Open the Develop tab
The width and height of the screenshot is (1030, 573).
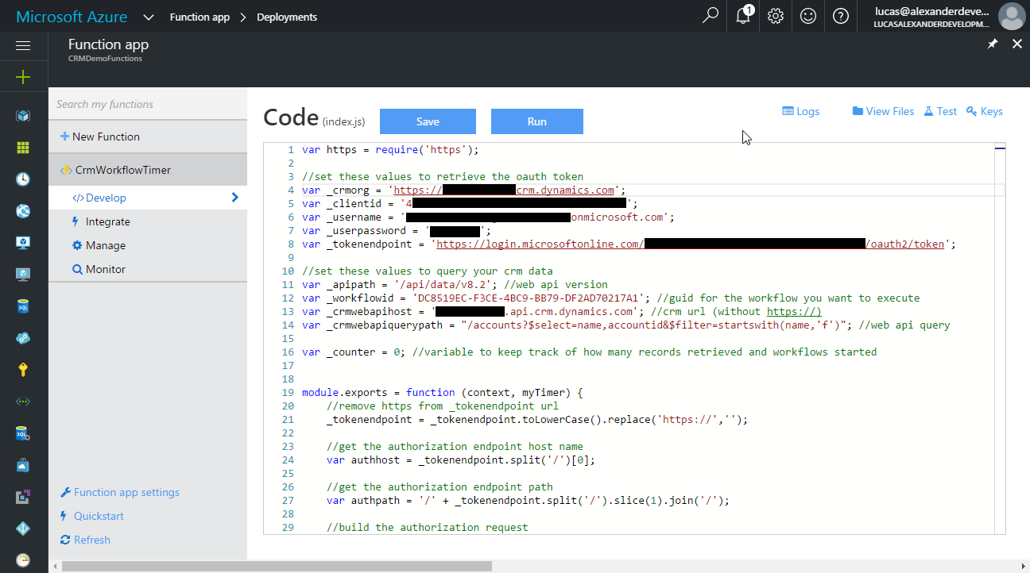click(x=148, y=198)
